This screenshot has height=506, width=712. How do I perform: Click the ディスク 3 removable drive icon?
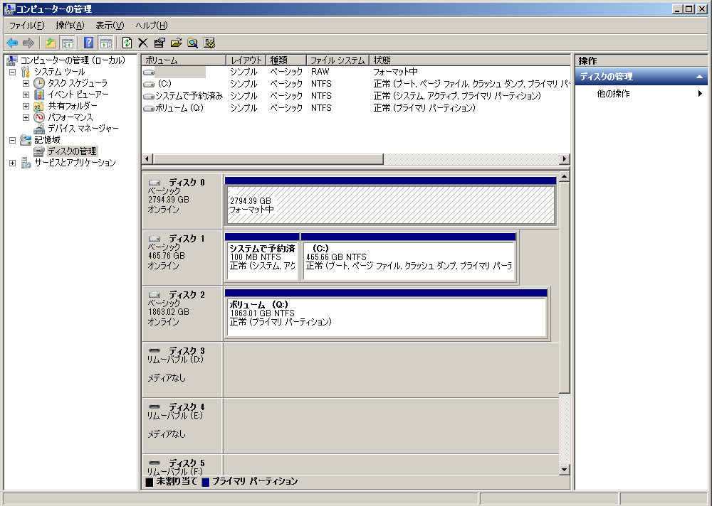[x=155, y=350]
